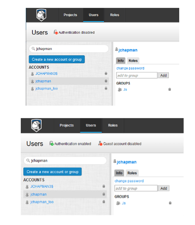Remove Js group in upper panel
This screenshot has width=195, height=225.
tap(170, 89)
